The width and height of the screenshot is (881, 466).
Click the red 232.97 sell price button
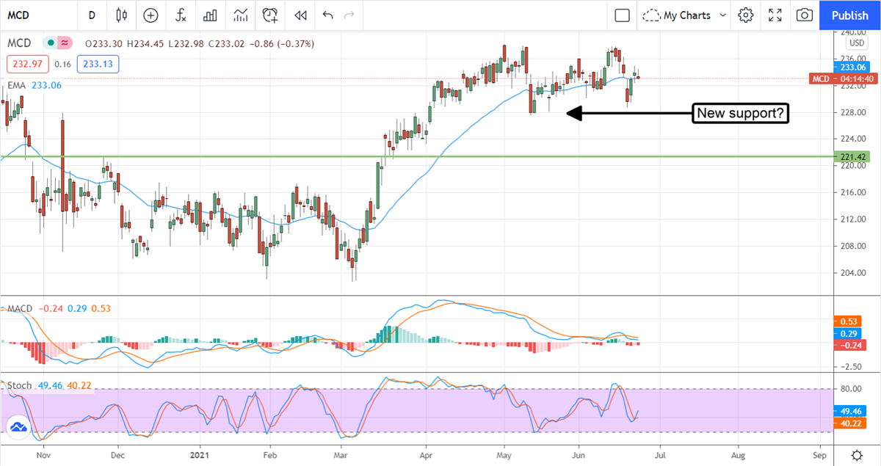point(26,65)
